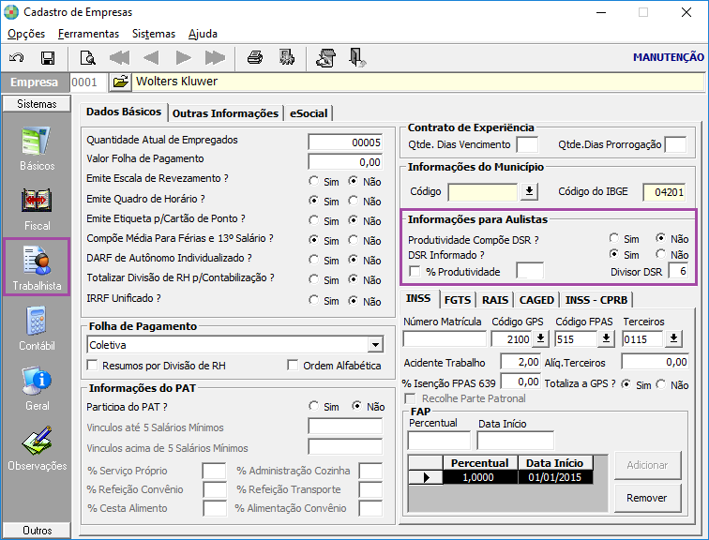
Task: Select Sim for DARF de Autônomo Individualizado
Action: point(313,260)
